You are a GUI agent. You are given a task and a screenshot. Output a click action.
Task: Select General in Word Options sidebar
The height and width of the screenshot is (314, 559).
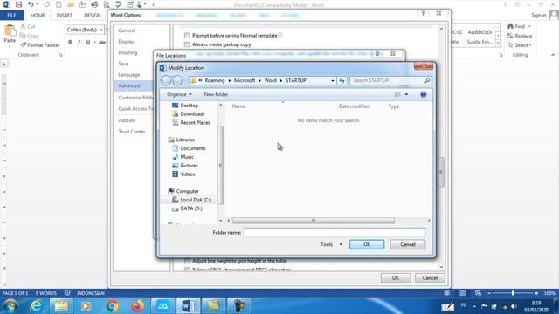pyautogui.click(x=127, y=31)
